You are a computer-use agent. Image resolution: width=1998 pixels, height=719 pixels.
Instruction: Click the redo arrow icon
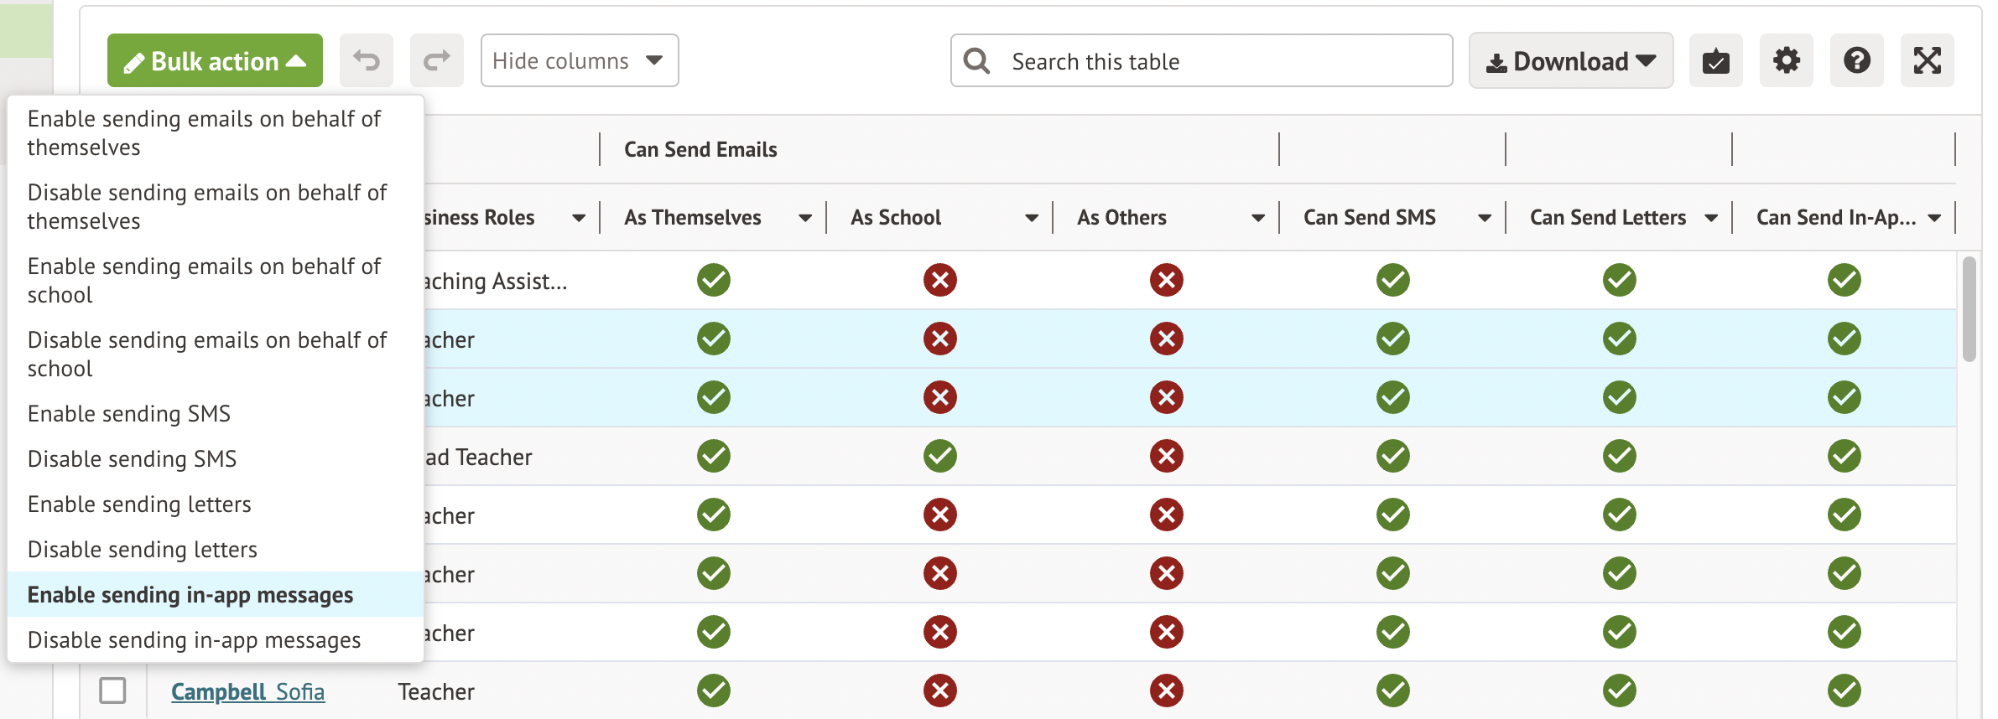point(436,60)
